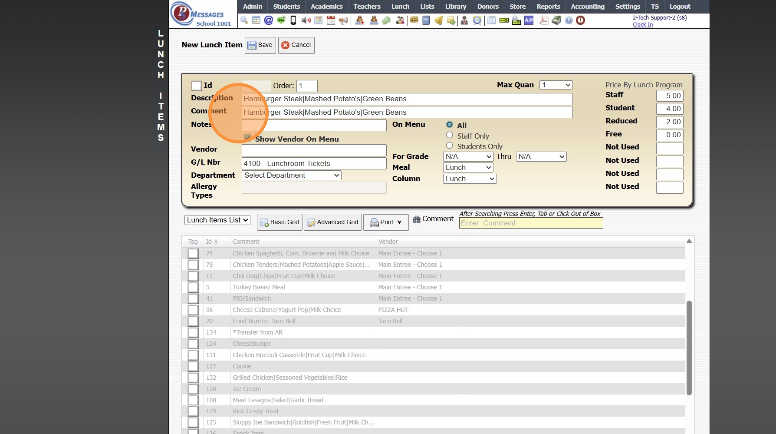This screenshot has width=776, height=434.
Task: Select the All menu radio button
Action: tap(450, 125)
